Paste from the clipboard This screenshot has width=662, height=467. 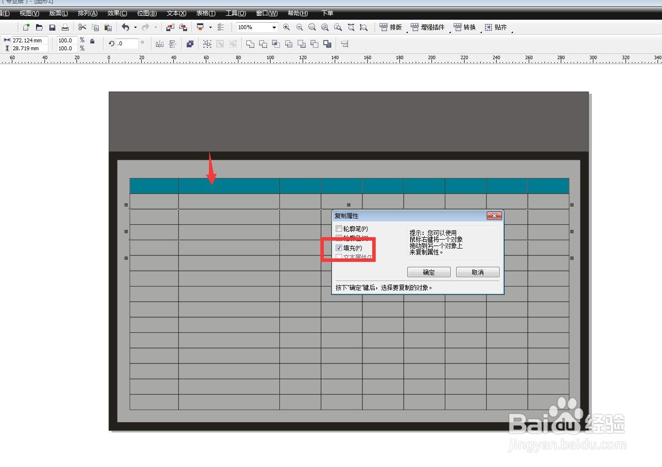click(x=108, y=28)
